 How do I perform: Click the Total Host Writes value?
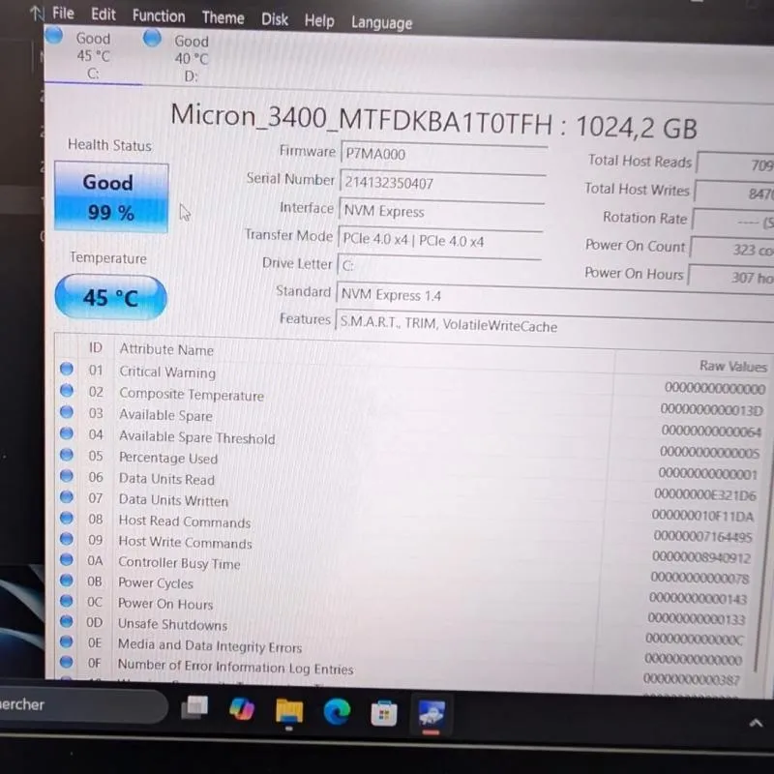click(734, 193)
